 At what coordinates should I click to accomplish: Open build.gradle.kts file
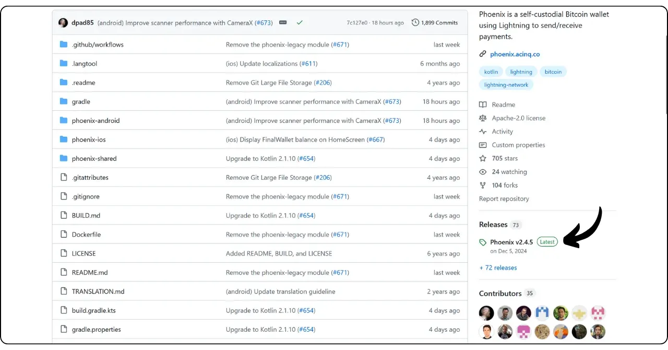coord(93,310)
